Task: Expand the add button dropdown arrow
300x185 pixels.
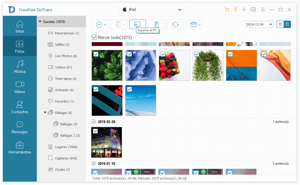Action: [x=105, y=25]
